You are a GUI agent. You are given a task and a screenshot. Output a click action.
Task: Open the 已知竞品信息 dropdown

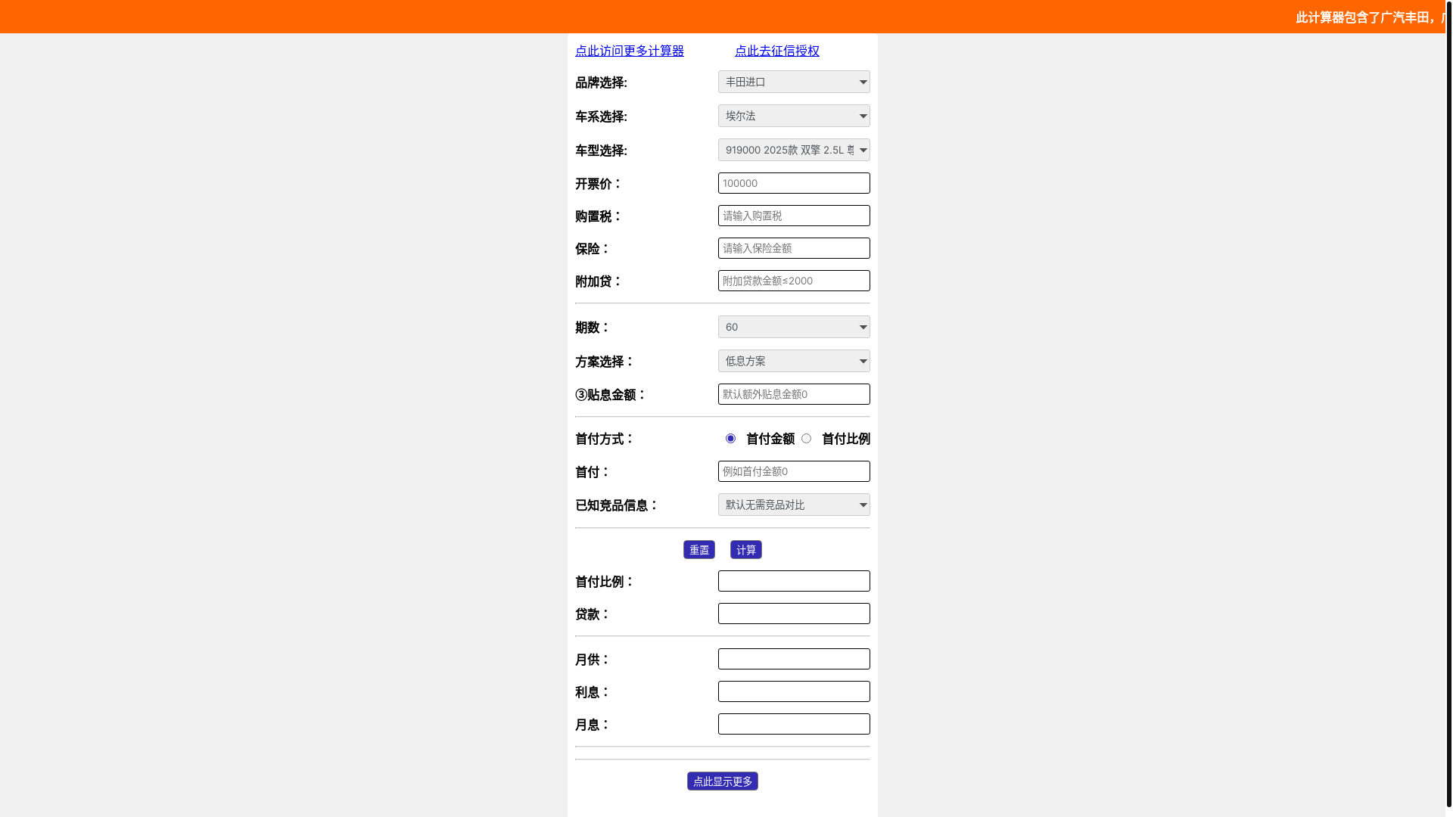[794, 505]
